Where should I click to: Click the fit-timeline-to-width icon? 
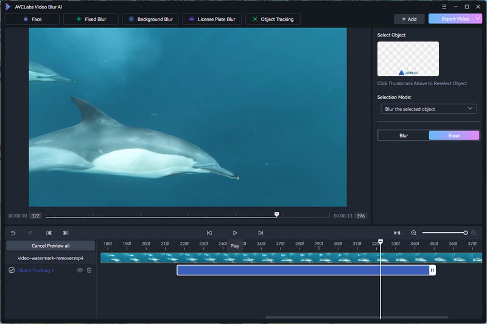click(397, 233)
